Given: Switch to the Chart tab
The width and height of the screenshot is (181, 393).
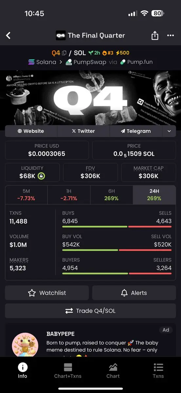Looking at the screenshot, I should click(113, 370).
